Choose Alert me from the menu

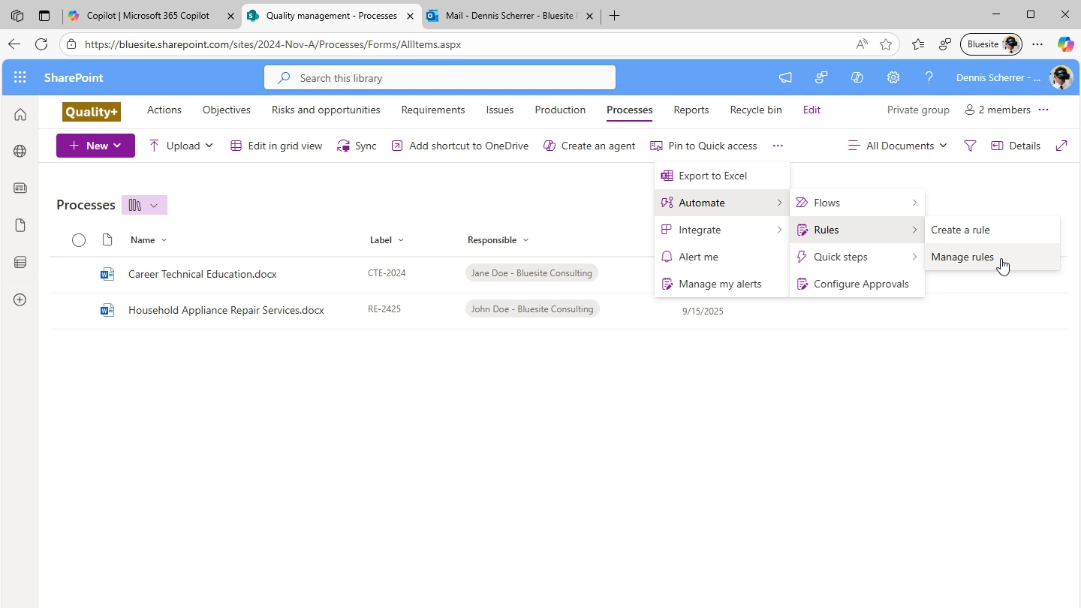(x=722, y=257)
